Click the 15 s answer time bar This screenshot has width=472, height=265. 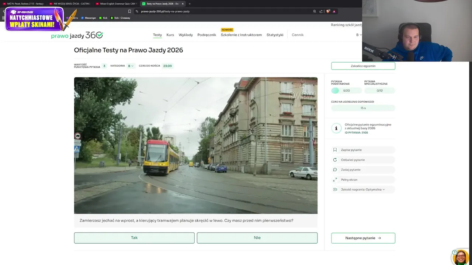click(x=363, y=108)
